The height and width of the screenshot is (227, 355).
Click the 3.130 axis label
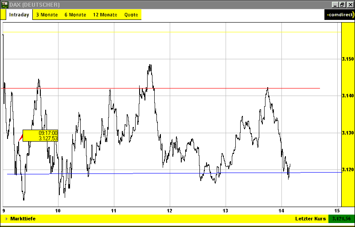[x=347, y=133]
